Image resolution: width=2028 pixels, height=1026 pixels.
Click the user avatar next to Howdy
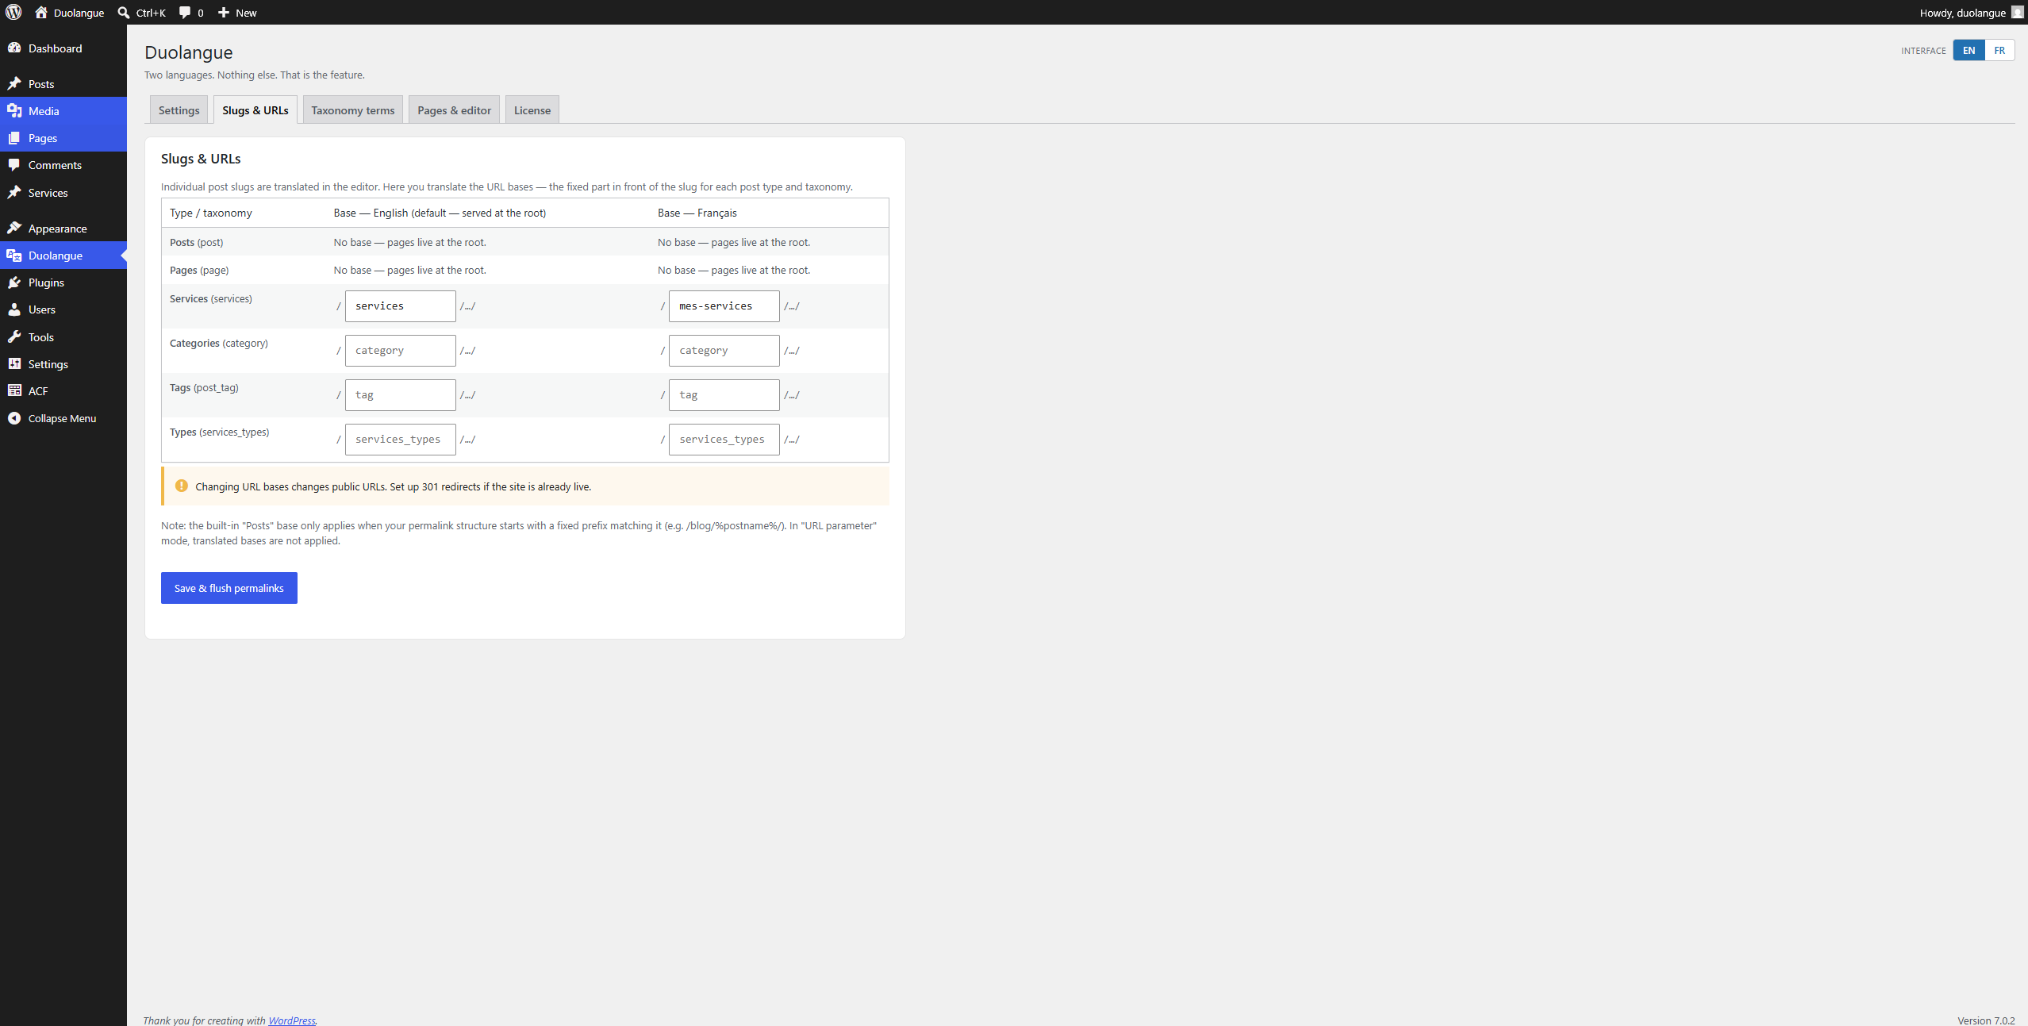click(x=2017, y=12)
